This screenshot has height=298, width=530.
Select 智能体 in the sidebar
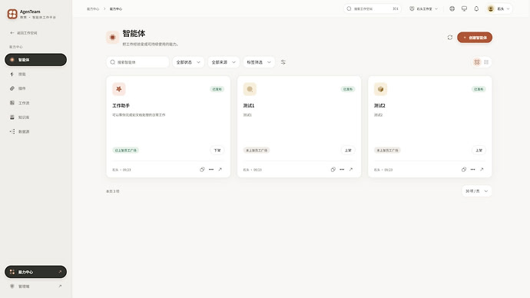[35, 60]
